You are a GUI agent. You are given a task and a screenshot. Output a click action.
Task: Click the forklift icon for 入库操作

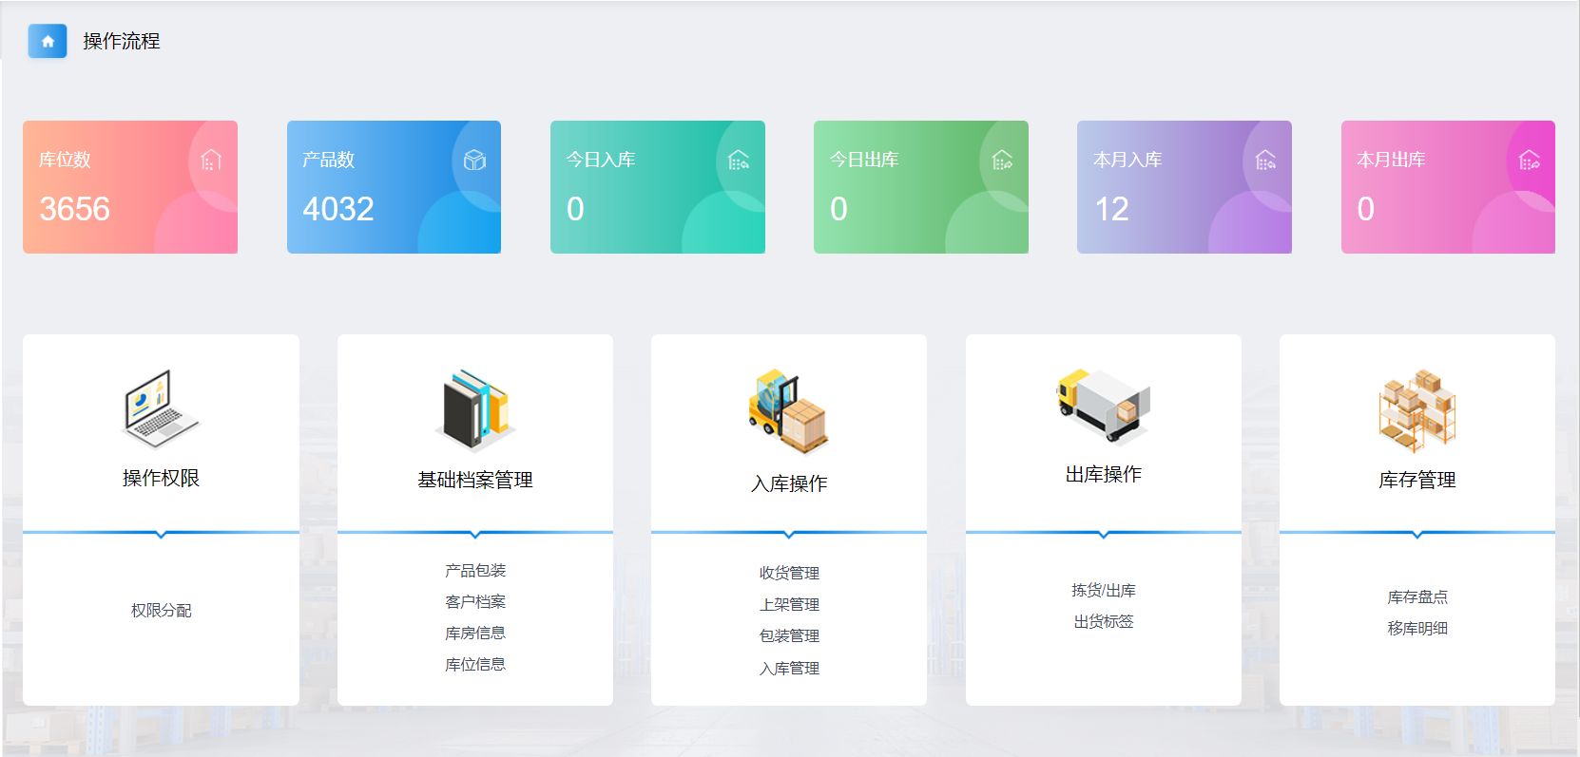point(788,412)
